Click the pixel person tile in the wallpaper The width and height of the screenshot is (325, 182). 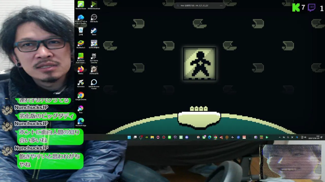pos(200,64)
